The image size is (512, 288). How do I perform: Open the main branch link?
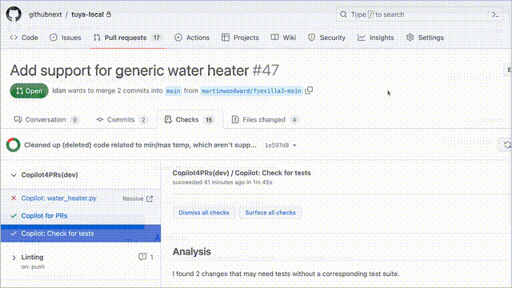coord(173,90)
